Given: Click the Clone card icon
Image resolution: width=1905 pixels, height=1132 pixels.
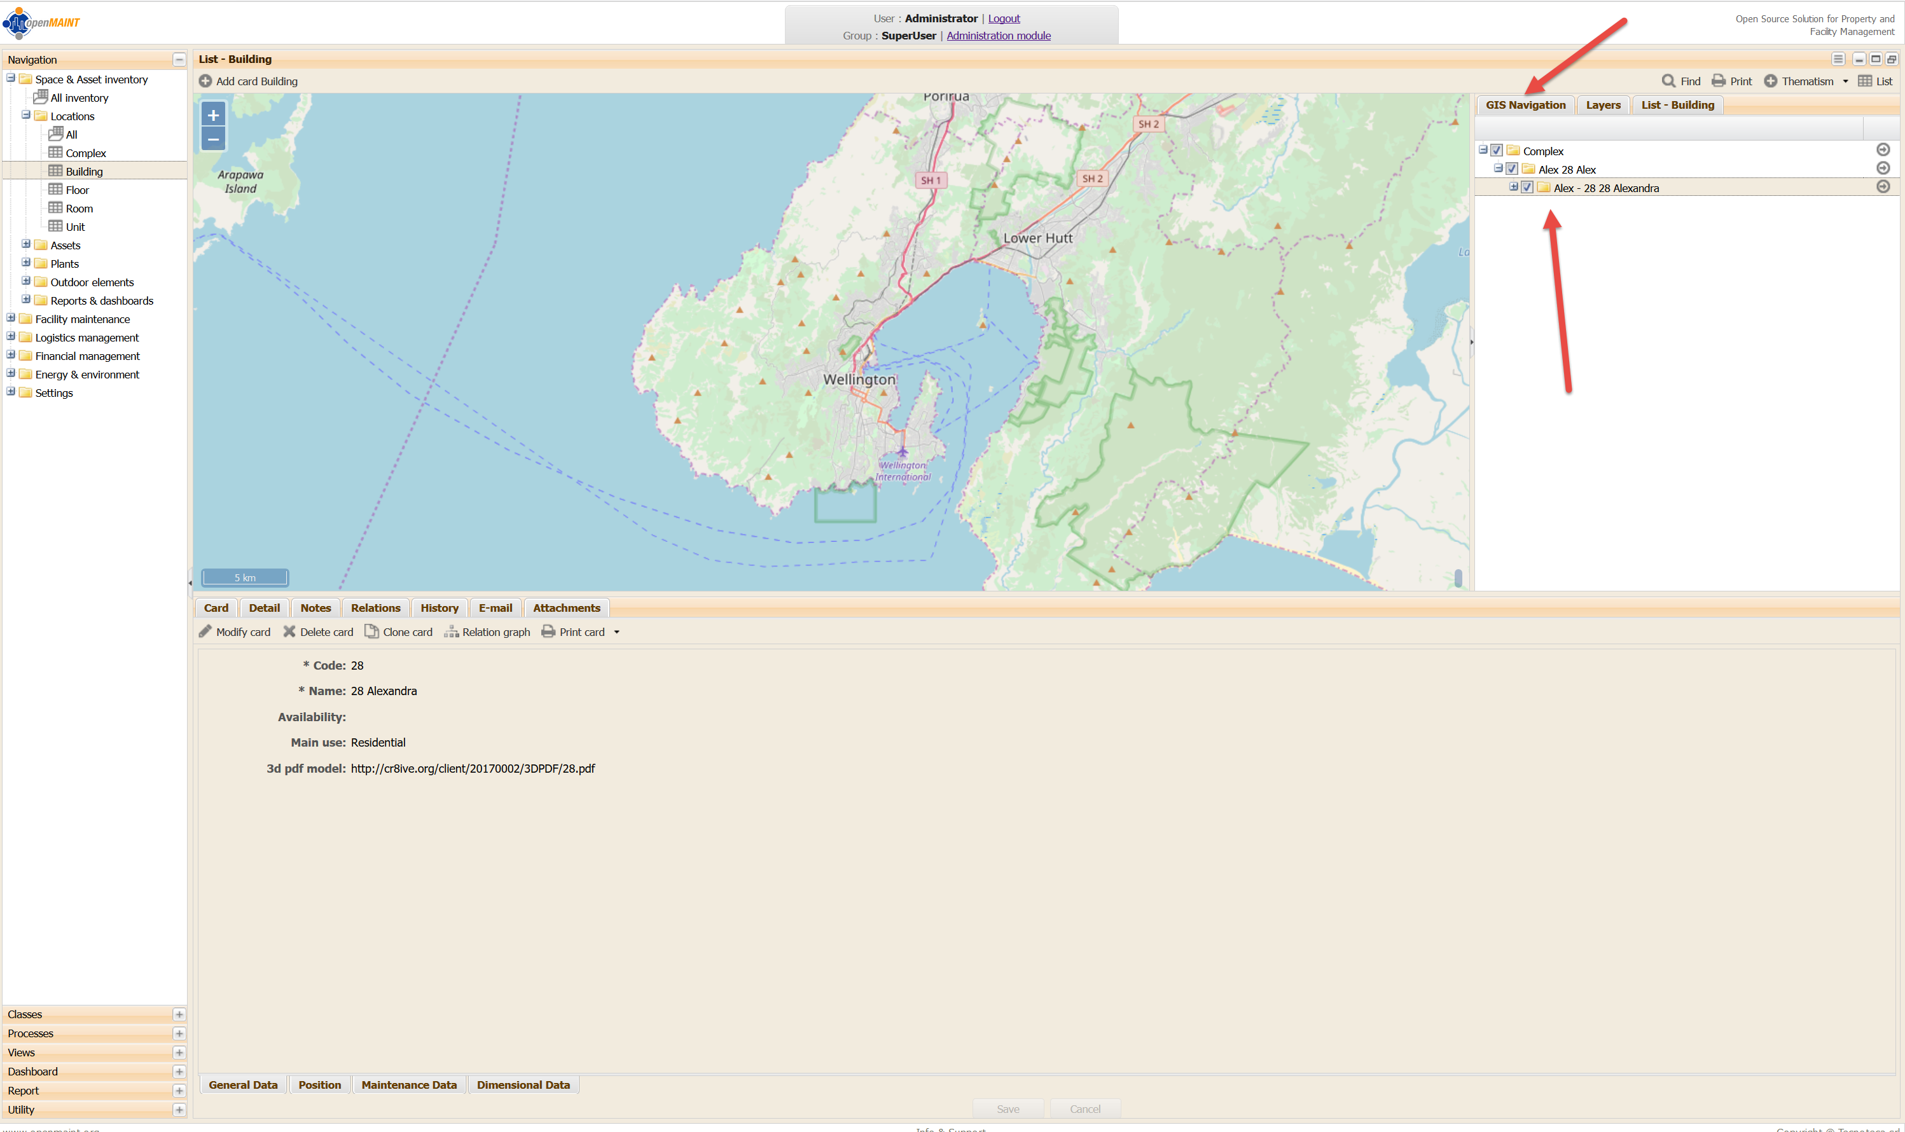Looking at the screenshot, I should click(x=371, y=632).
